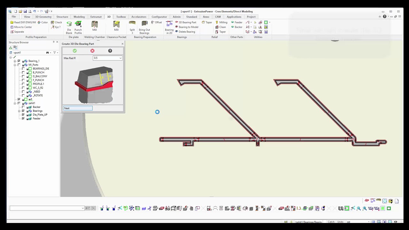The height and width of the screenshot is (230, 409).
Task: Click the Next prompt field in dialog
Action: point(78,108)
